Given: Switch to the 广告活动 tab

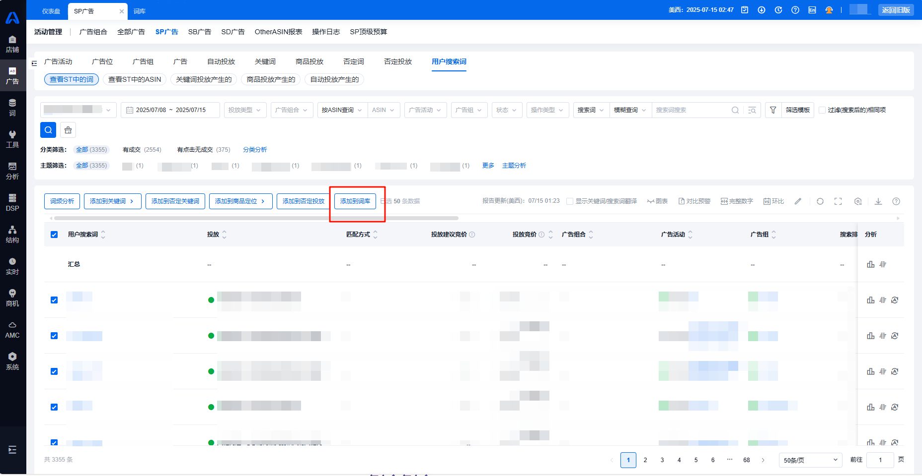Looking at the screenshot, I should click(x=58, y=61).
